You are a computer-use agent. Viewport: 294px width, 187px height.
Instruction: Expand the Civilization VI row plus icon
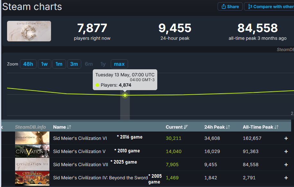click(x=286, y=138)
